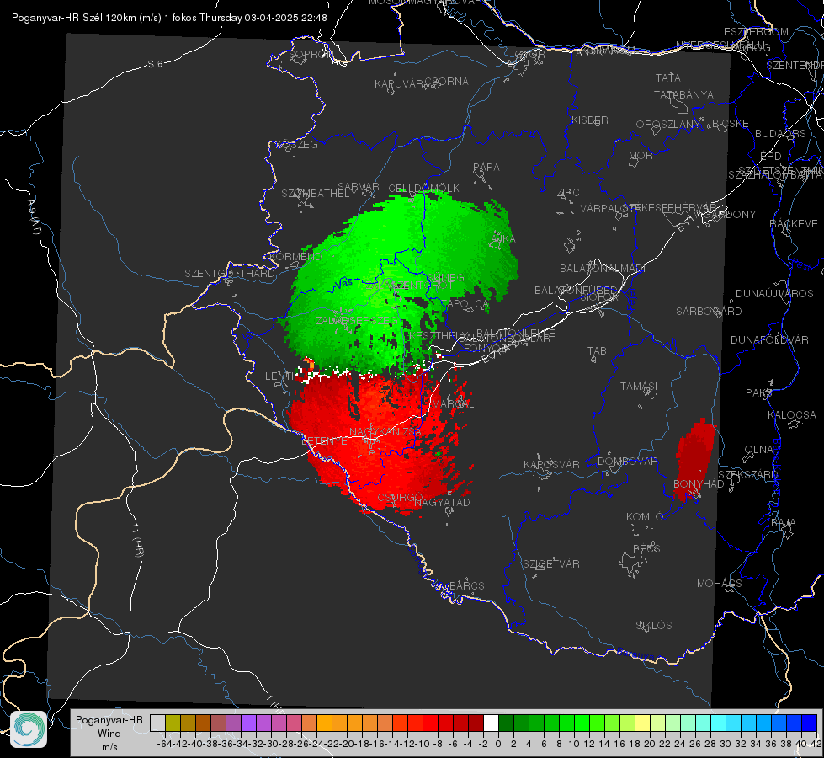
Task: Click the SIKLÓS city label
Action: (x=654, y=626)
